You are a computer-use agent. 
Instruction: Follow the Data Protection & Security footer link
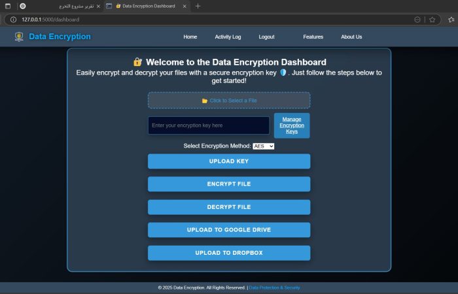(x=274, y=287)
